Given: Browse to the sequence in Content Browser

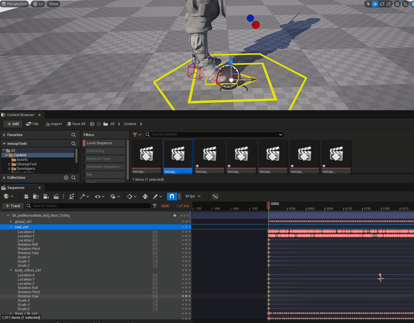Looking at the screenshot, I should (36, 196).
